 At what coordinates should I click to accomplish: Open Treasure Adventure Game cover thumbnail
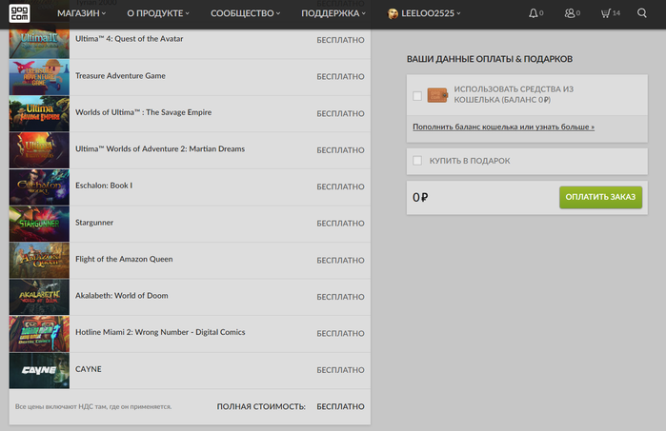[39, 77]
